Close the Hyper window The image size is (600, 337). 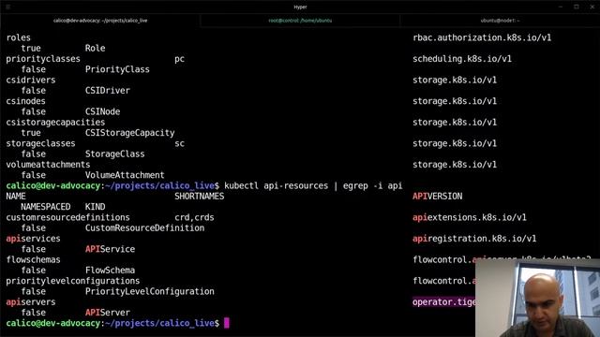pyautogui.click(x=592, y=7)
